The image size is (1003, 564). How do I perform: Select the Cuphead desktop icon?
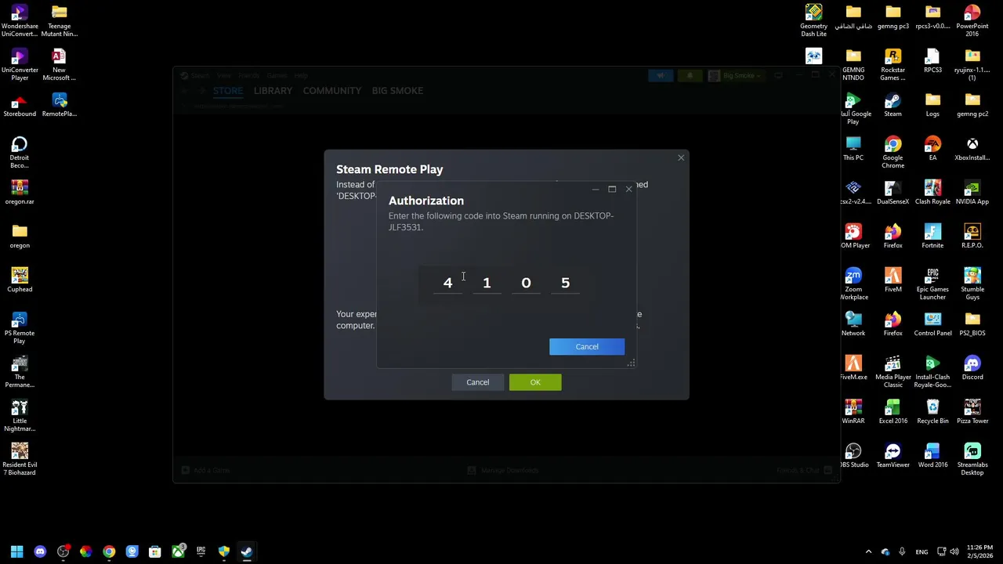pos(20,281)
